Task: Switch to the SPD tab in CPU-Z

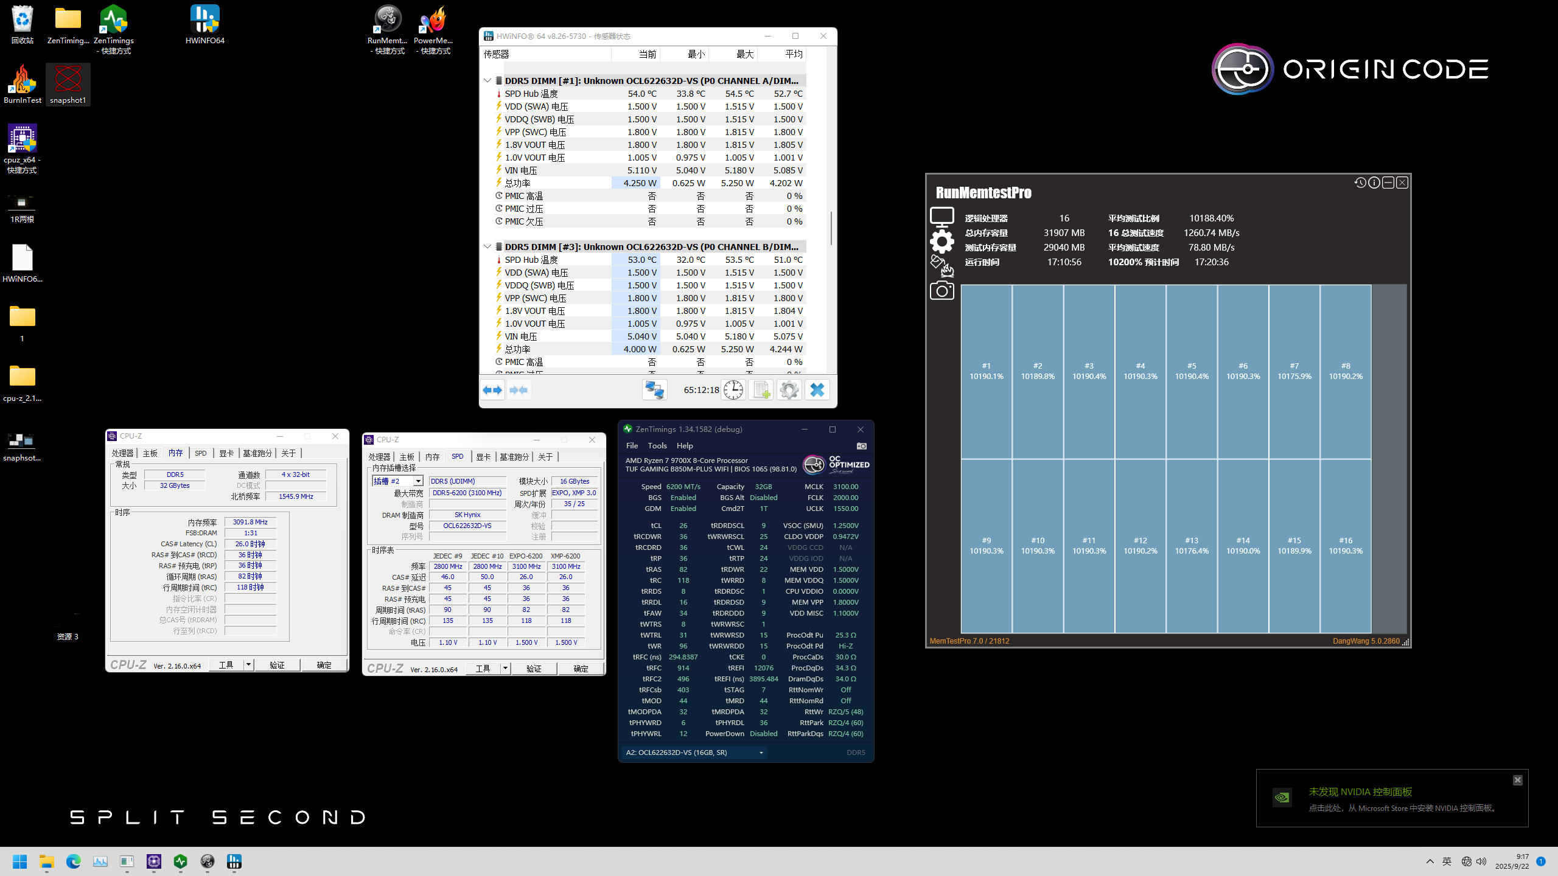Action: (201, 453)
